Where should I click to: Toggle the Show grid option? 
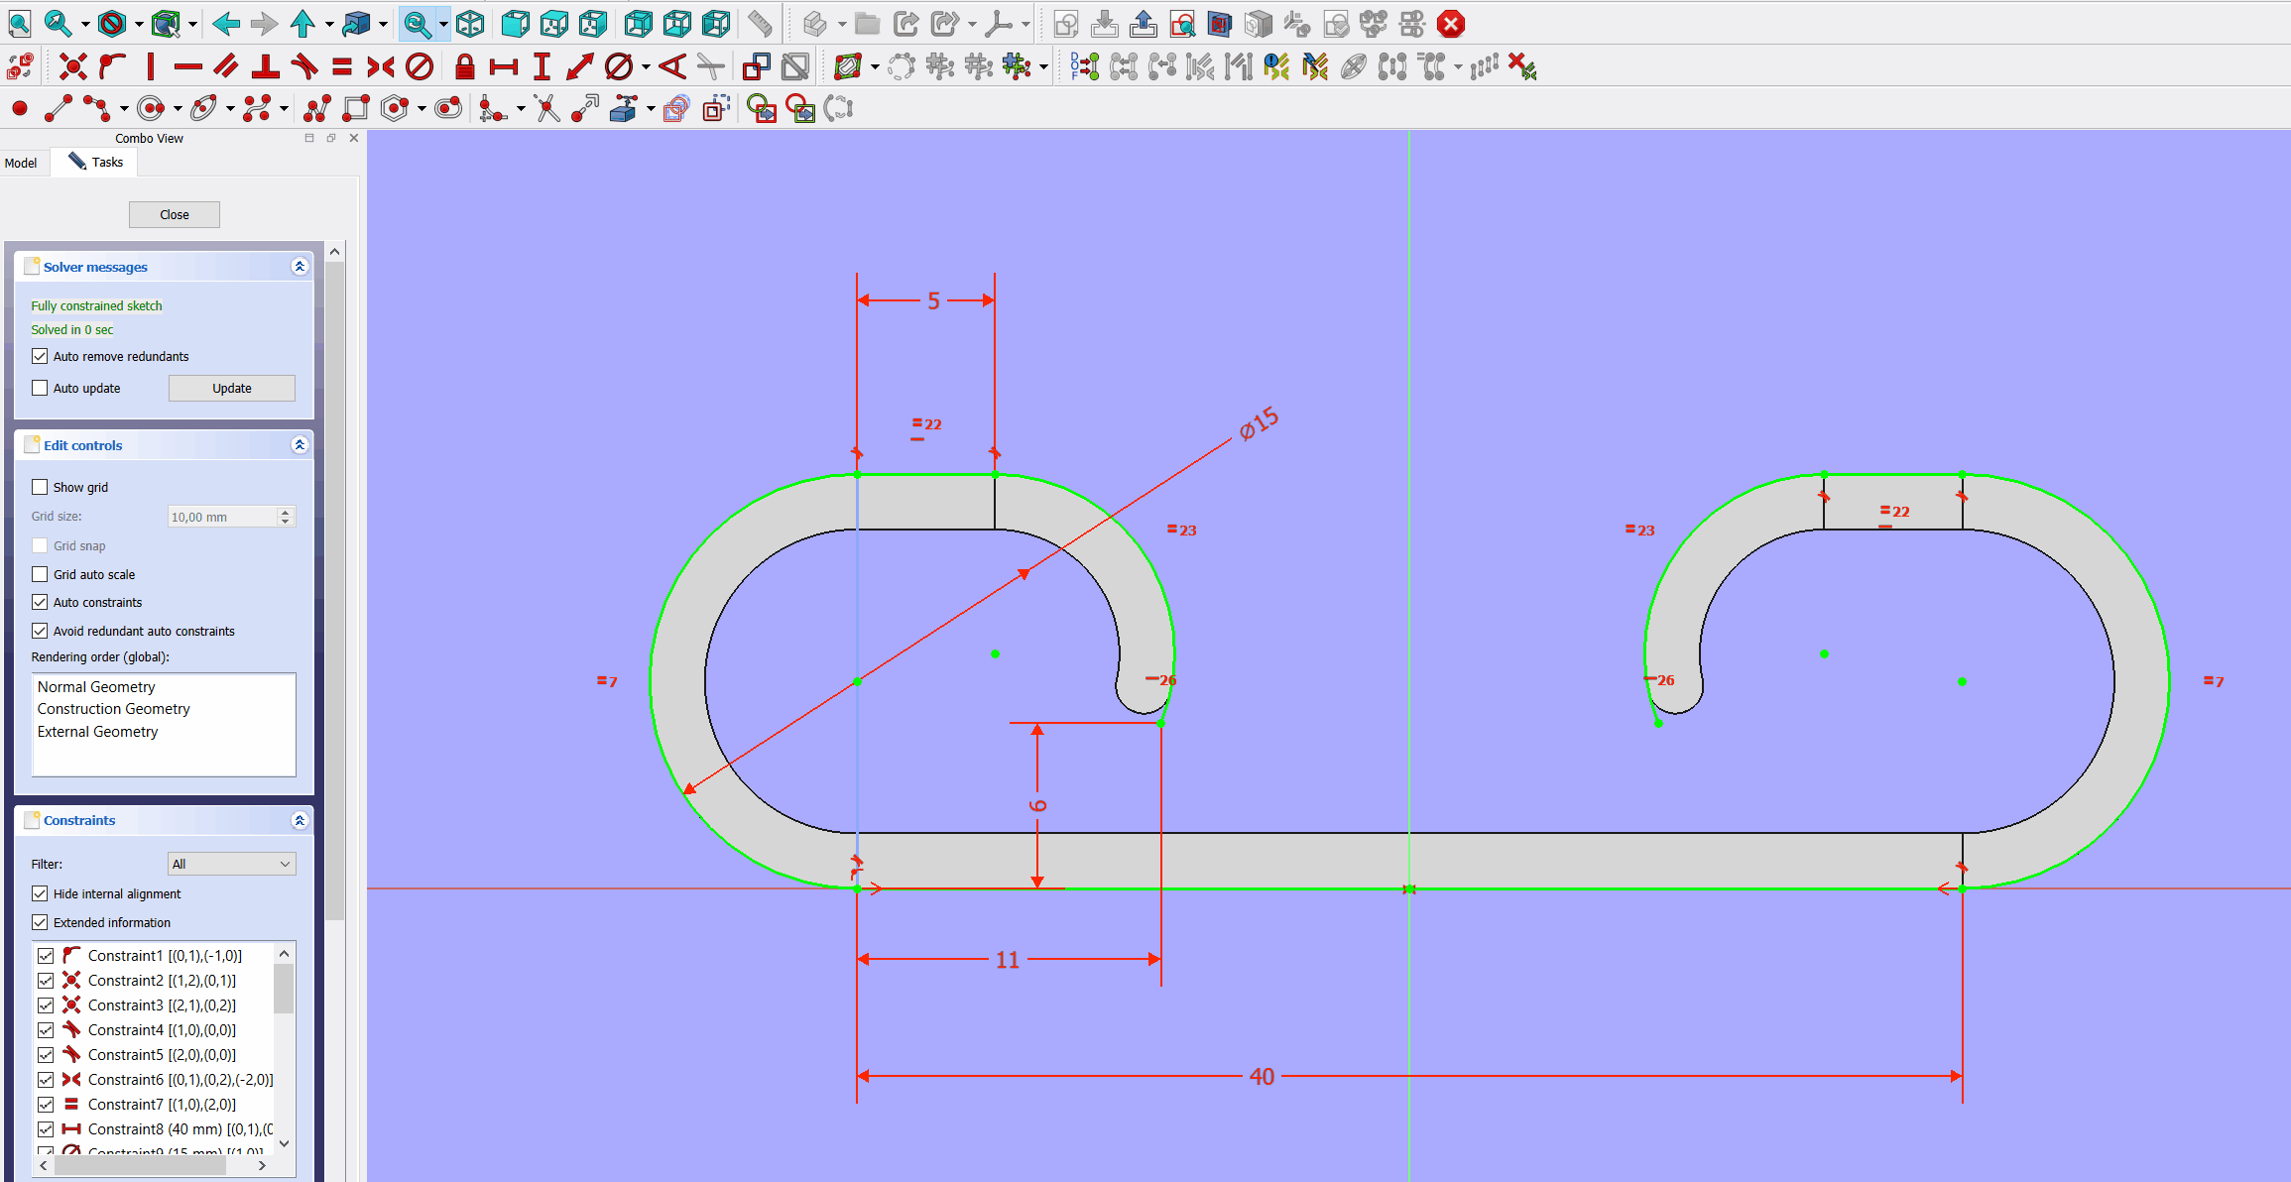[x=40, y=487]
